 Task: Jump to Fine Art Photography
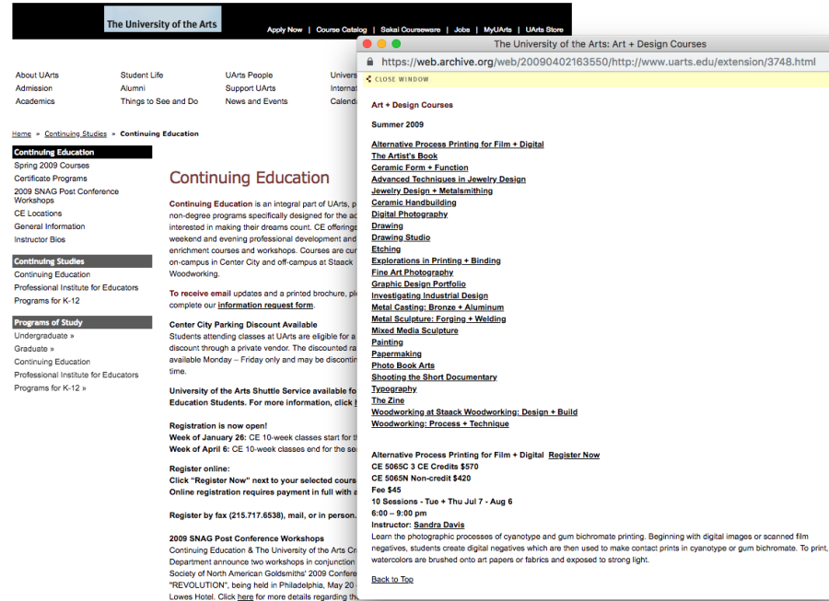click(x=413, y=272)
